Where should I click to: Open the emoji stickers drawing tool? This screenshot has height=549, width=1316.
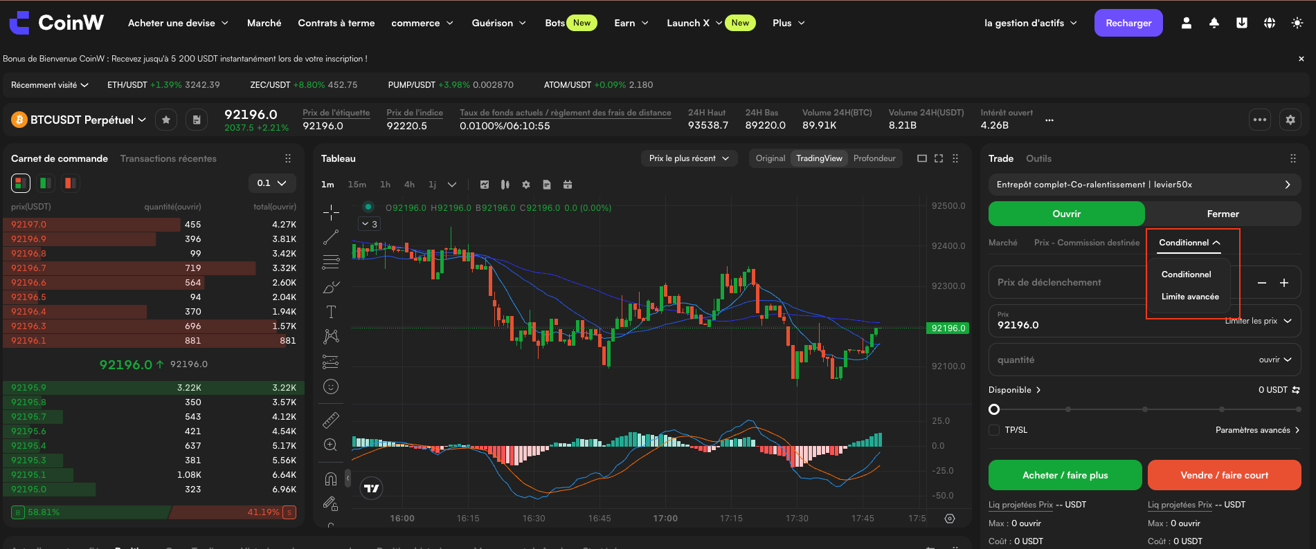(x=331, y=387)
